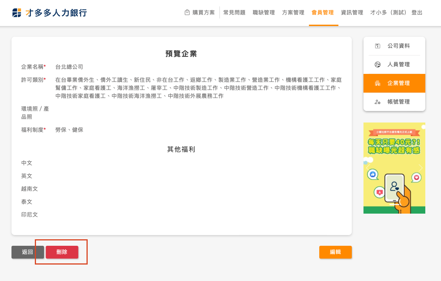Log out using the 登出 link
Viewport: 441px width, 281px height.
(417, 13)
